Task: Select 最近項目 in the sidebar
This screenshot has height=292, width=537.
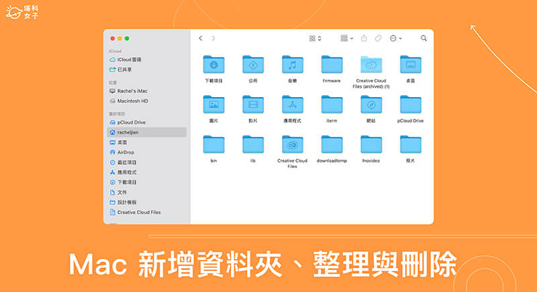Action: coord(127,162)
